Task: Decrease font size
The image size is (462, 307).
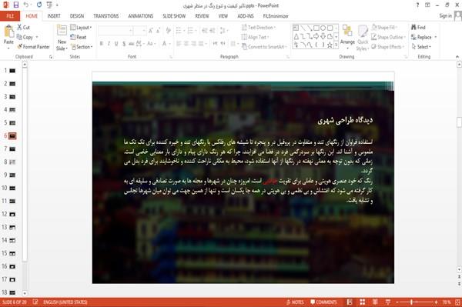Action: click(x=158, y=30)
